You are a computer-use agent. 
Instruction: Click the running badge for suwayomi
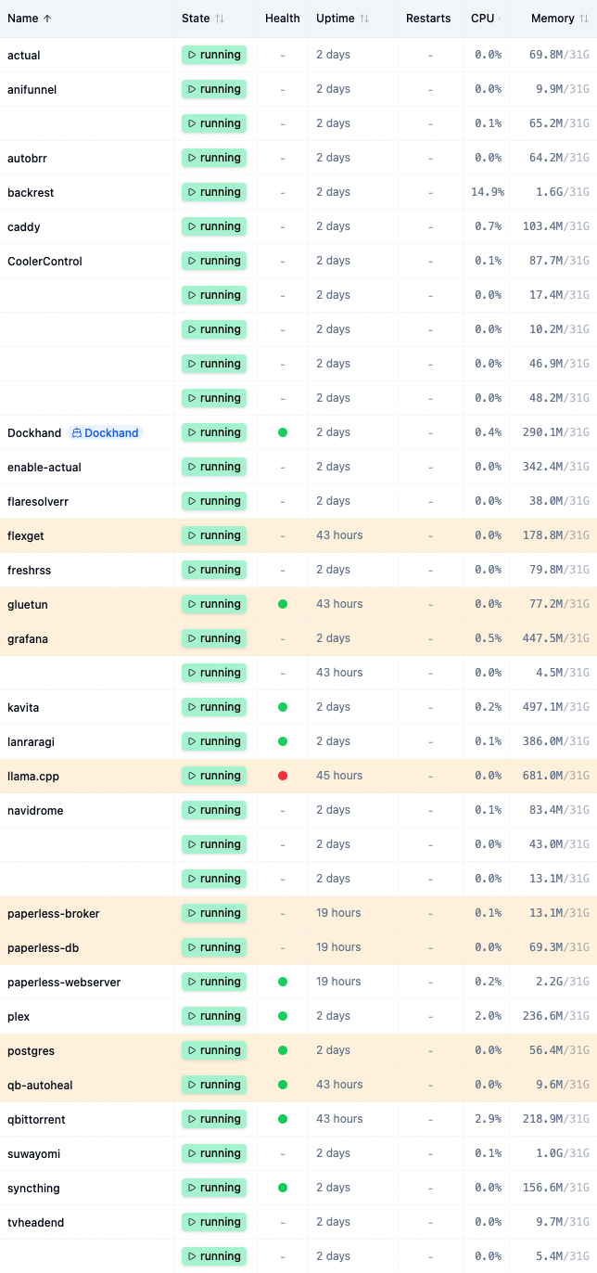(214, 1153)
